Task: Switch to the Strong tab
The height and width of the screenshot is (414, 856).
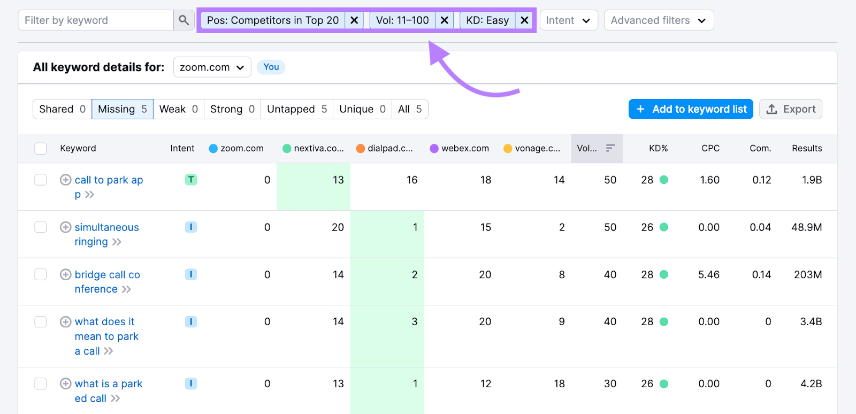Action: point(232,109)
